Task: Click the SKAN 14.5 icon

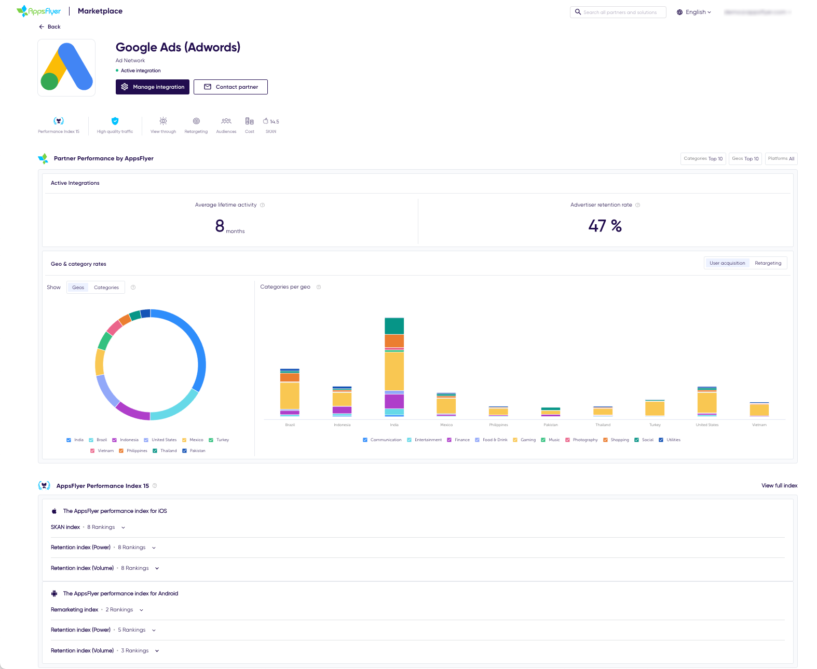Action: [x=271, y=121]
